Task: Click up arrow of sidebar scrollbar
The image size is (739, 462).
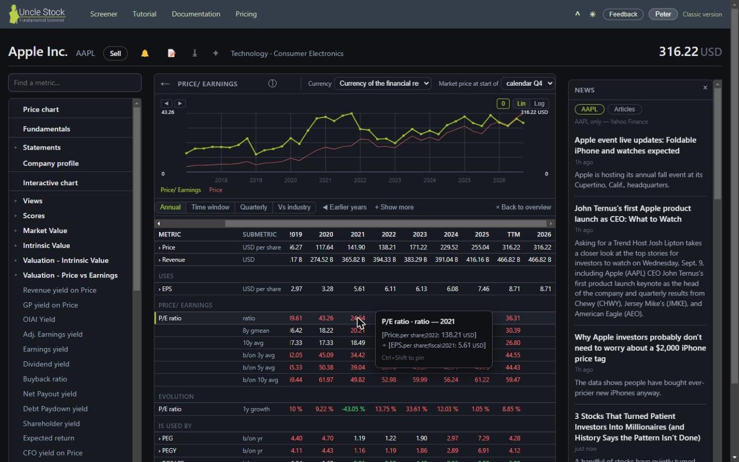Action: [x=137, y=103]
